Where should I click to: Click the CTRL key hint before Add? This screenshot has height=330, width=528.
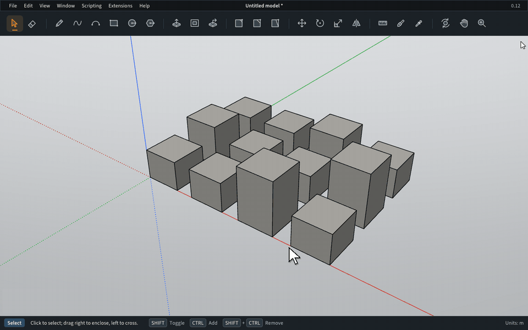197,323
